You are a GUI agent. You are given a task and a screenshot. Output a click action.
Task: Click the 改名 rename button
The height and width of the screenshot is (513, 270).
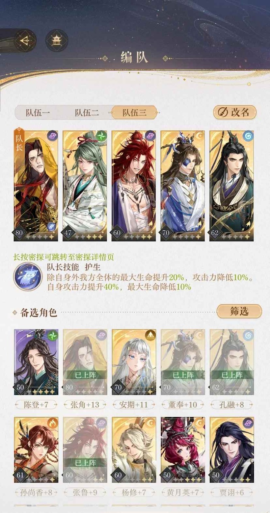pyautogui.click(x=235, y=112)
